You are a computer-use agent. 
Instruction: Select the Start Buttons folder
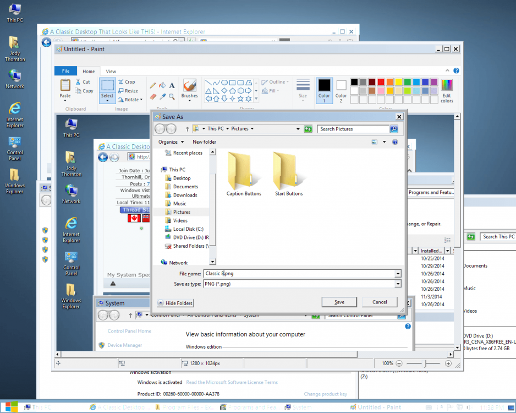pyautogui.click(x=289, y=175)
